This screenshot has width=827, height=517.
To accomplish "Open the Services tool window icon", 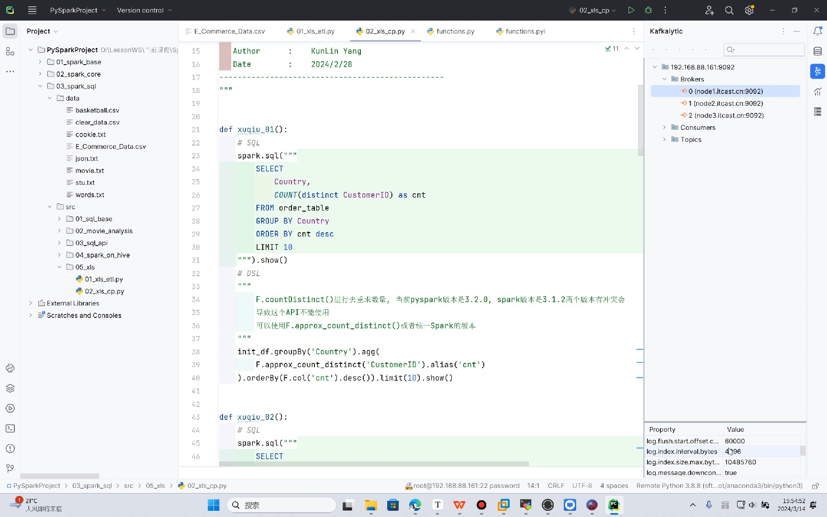I will (x=10, y=408).
